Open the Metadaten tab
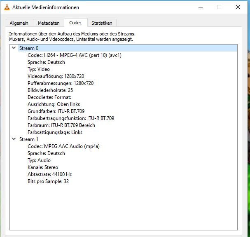 (x=49, y=23)
